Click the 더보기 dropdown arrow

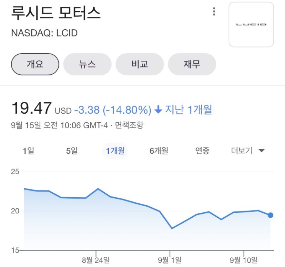pyautogui.click(x=261, y=150)
